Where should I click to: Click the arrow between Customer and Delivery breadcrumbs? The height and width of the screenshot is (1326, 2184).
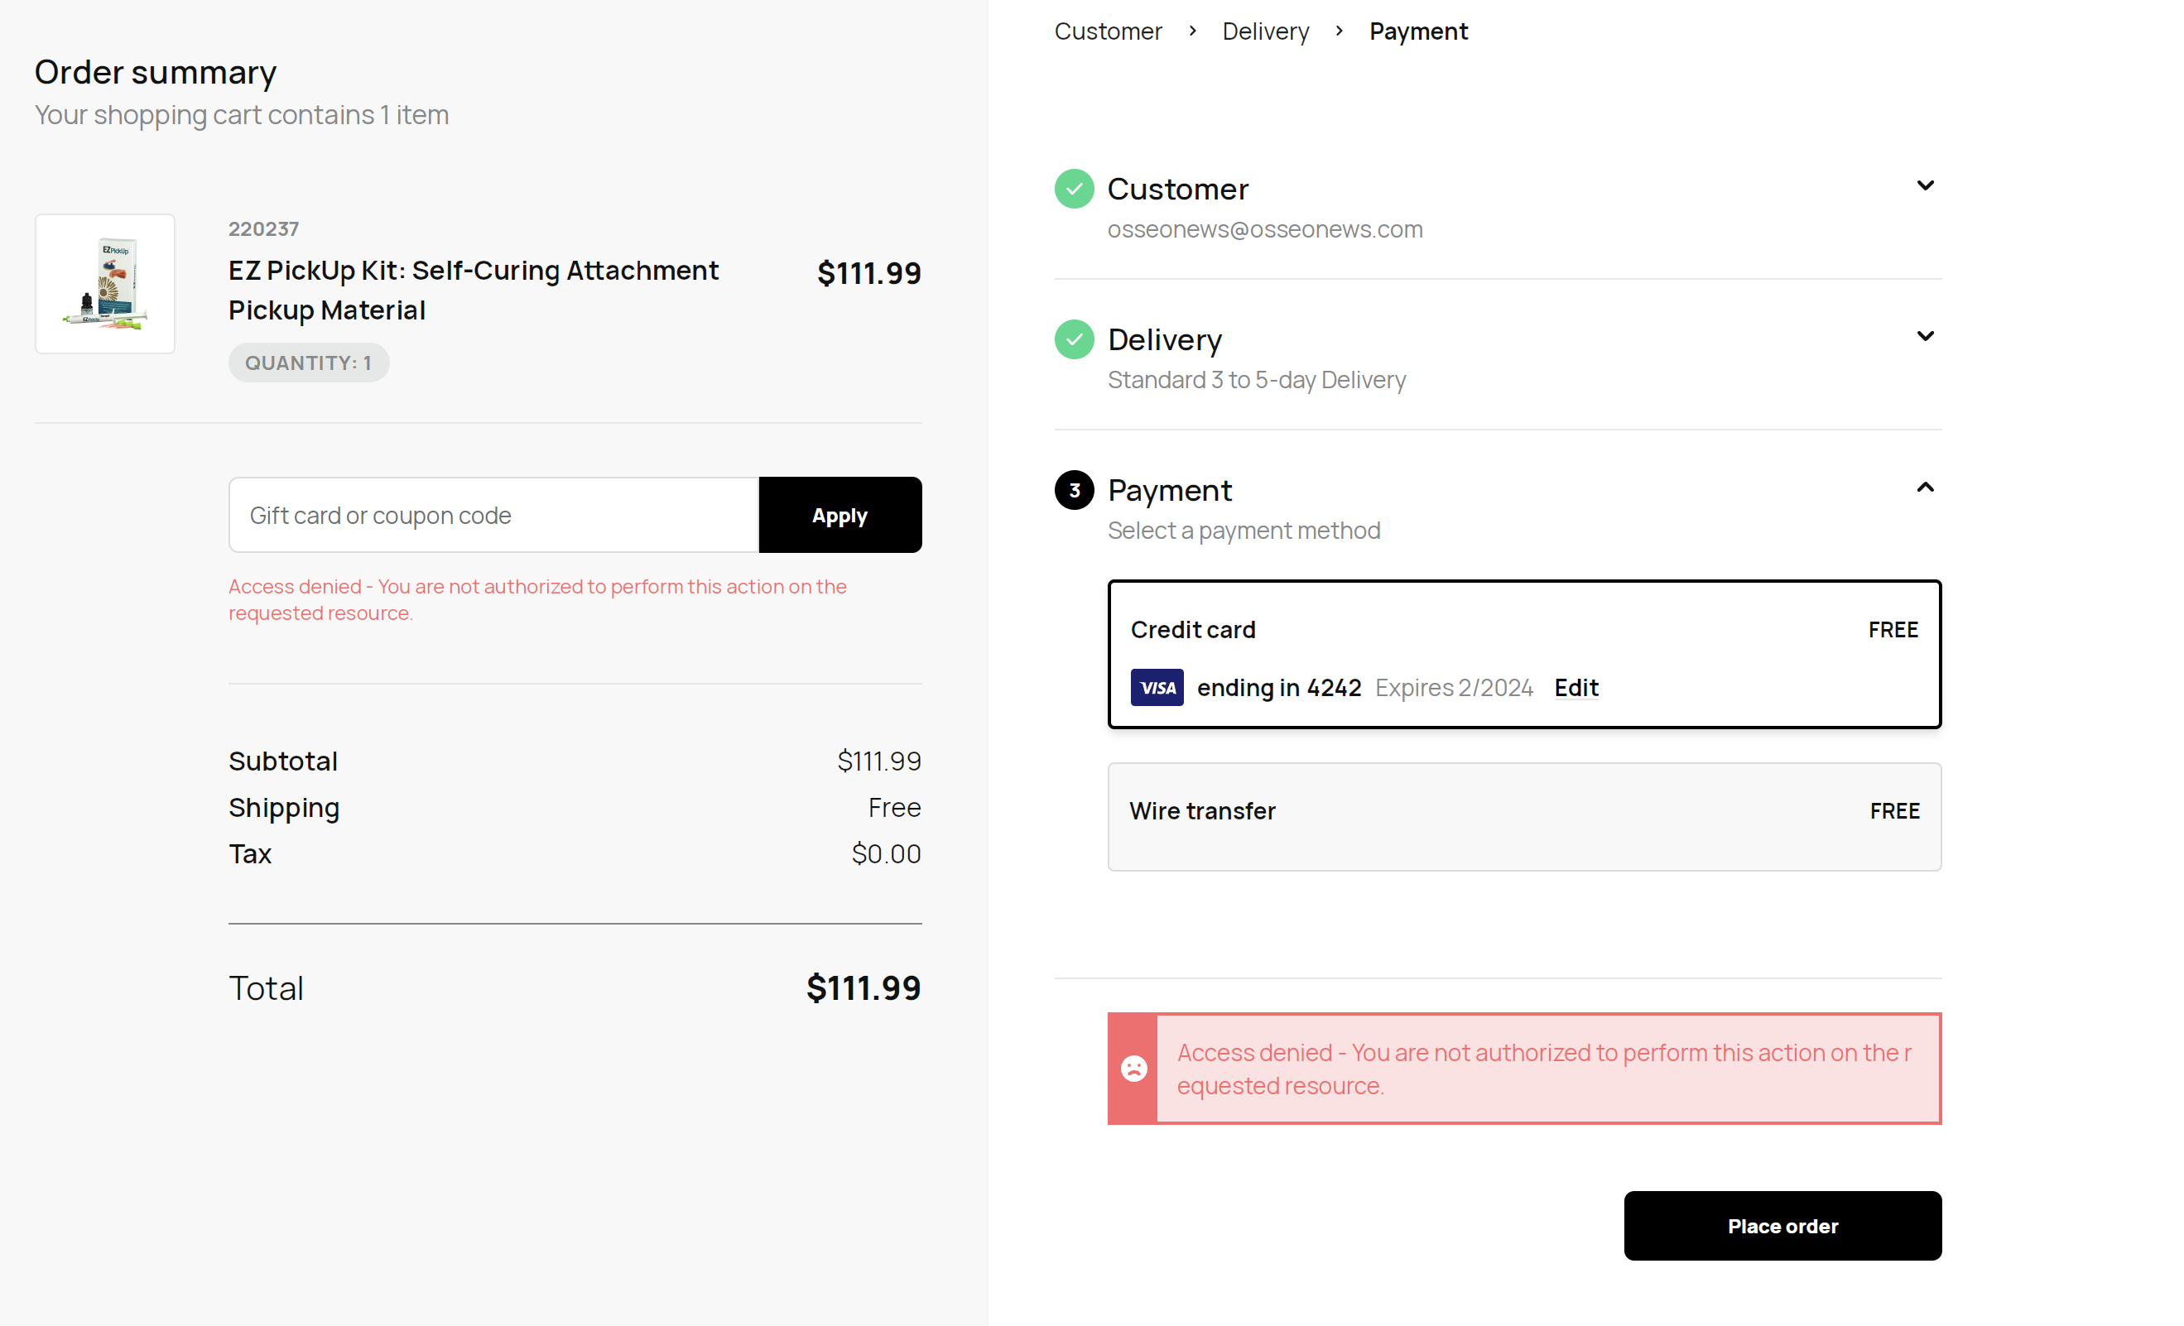coord(1191,30)
